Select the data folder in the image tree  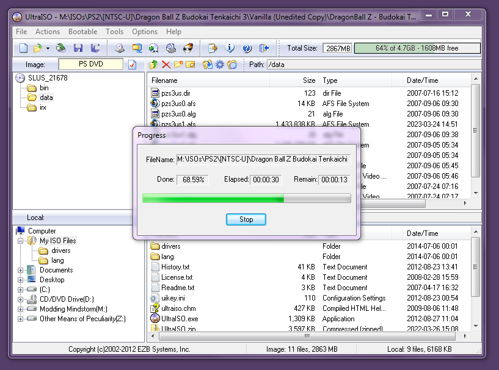46,98
